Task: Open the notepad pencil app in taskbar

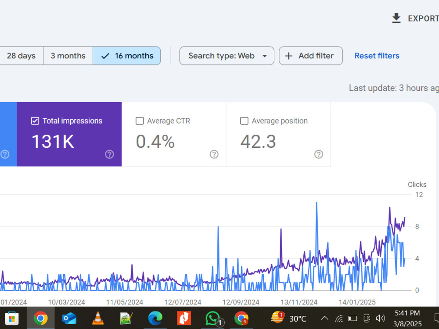Action: 126,318
